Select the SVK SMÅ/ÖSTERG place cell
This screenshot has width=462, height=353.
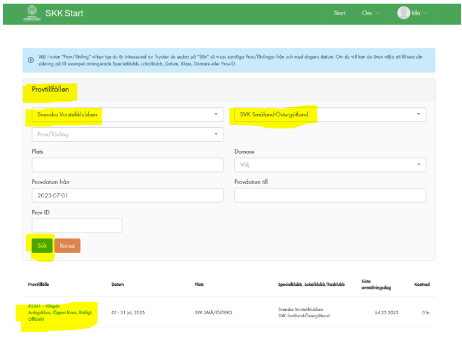click(x=213, y=312)
